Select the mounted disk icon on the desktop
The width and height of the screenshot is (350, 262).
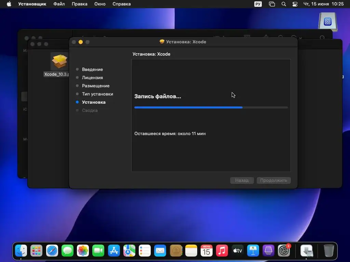[x=327, y=22]
